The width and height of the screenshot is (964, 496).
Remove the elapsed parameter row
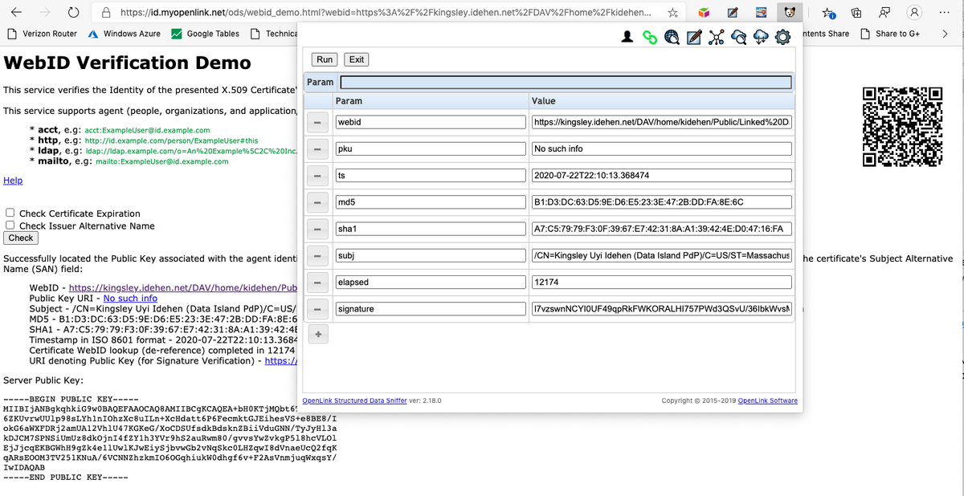(317, 283)
